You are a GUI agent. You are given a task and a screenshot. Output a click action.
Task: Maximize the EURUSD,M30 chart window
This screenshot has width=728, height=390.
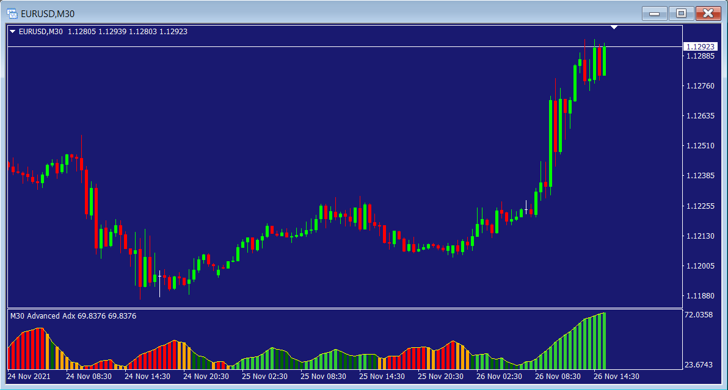[681, 13]
